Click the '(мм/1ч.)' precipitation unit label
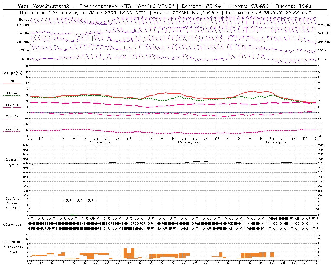The image size is (331, 265). pos(13,208)
